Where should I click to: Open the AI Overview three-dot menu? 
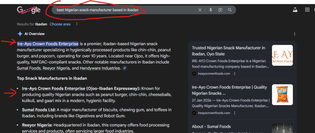295,34
